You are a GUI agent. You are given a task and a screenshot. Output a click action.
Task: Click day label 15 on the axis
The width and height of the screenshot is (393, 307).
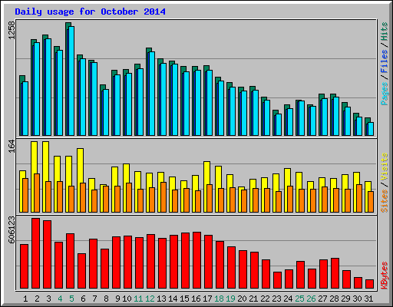coord(184,299)
